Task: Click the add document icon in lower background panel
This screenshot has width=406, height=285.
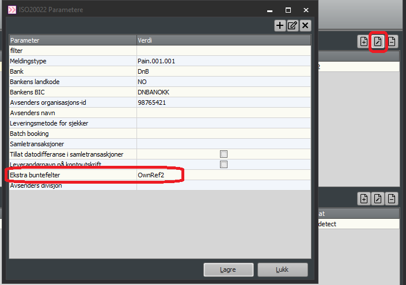Action: pos(364,199)
